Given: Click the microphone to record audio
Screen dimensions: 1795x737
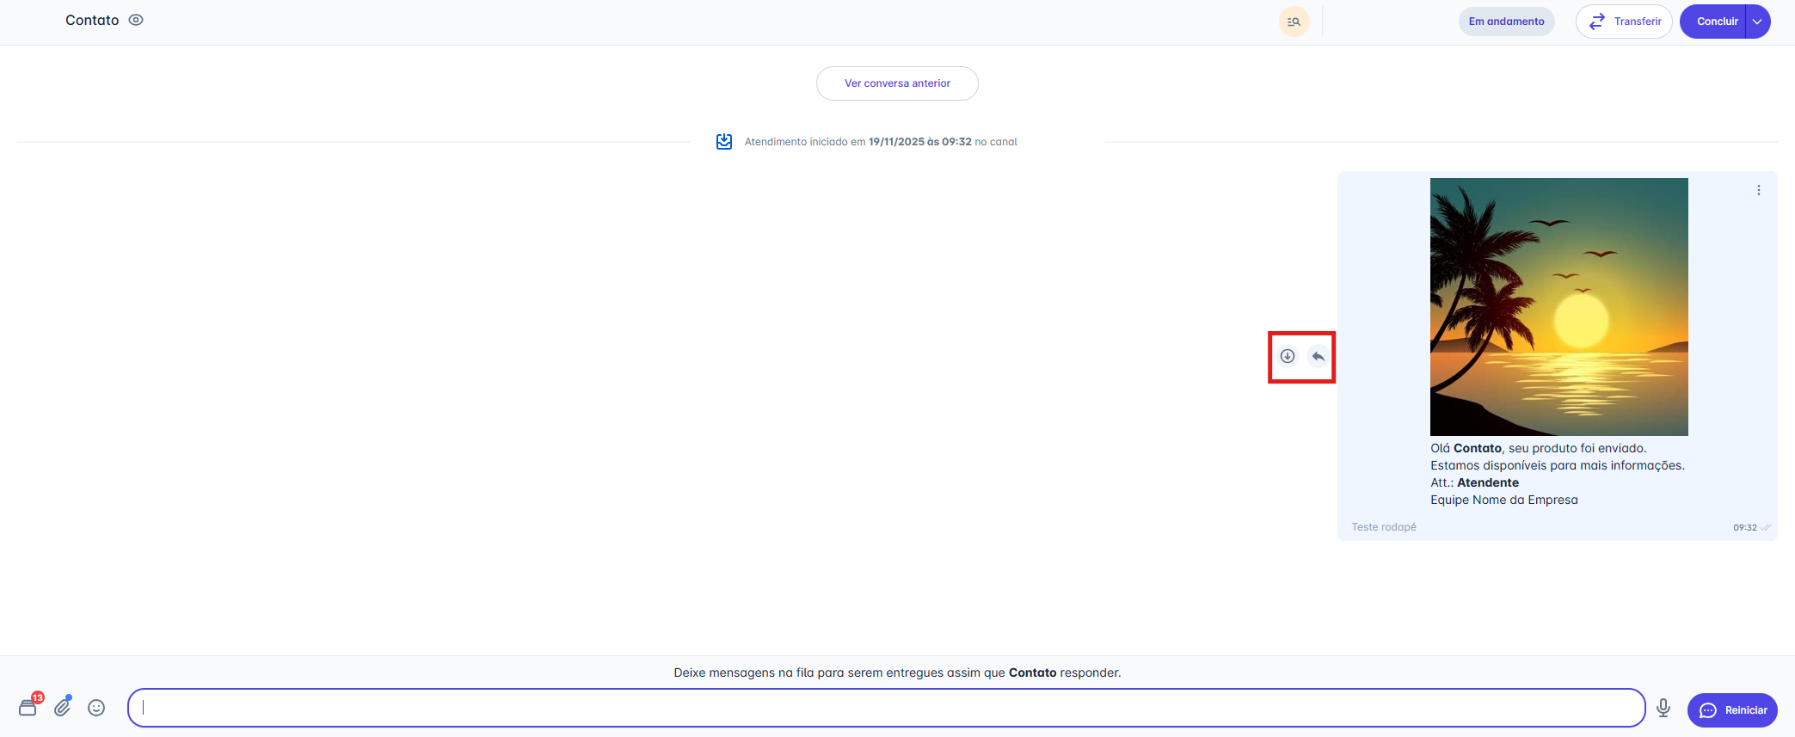Looking at the screenshot, I should [x=1663, y=708].
